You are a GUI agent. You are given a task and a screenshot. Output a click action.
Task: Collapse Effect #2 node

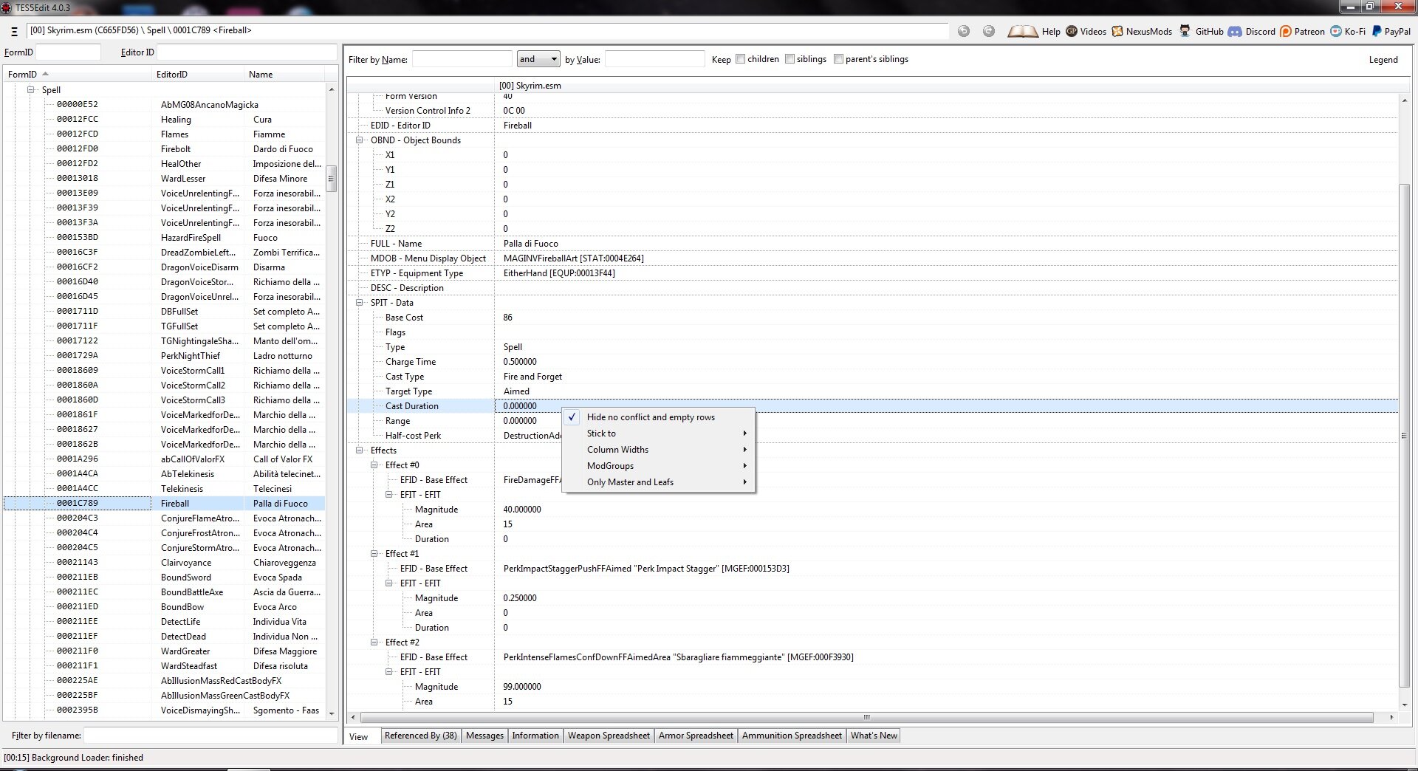[374, 642]
